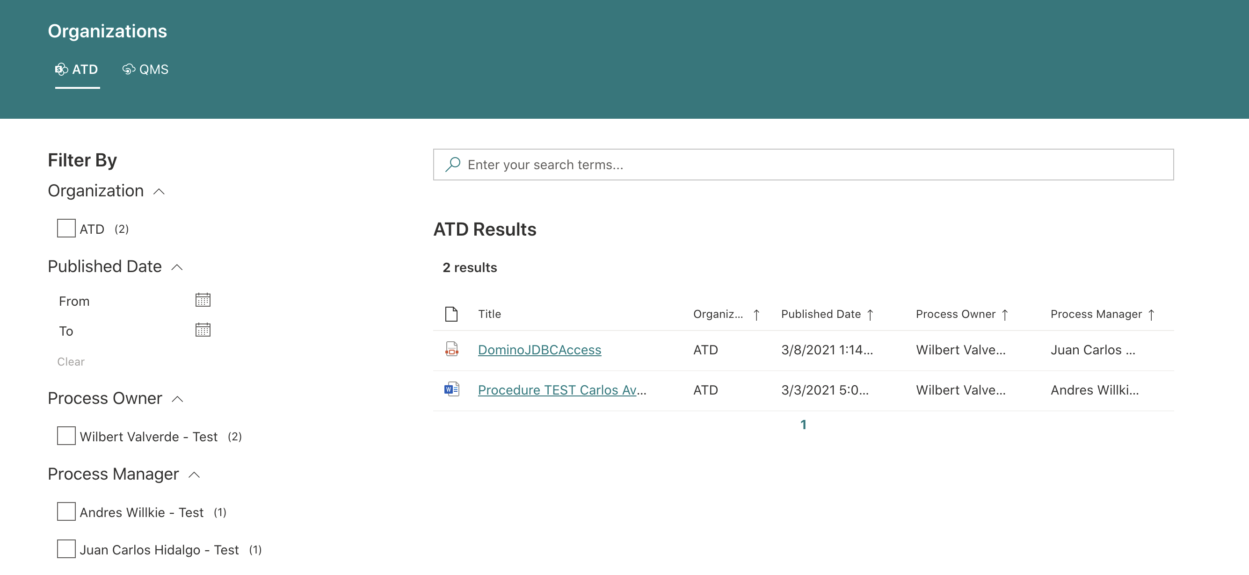Switch to the ATD tab
The image size is (1249, 575).
coord(77,70)
